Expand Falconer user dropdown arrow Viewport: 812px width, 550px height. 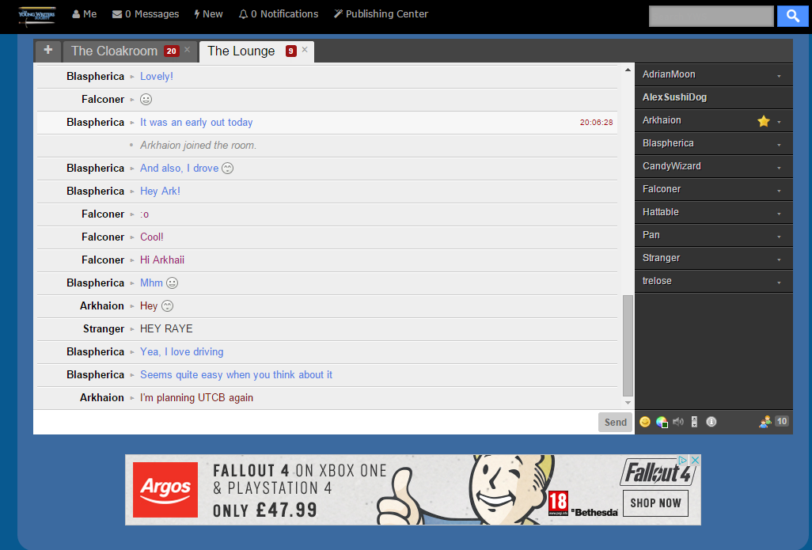pos(779,191)
